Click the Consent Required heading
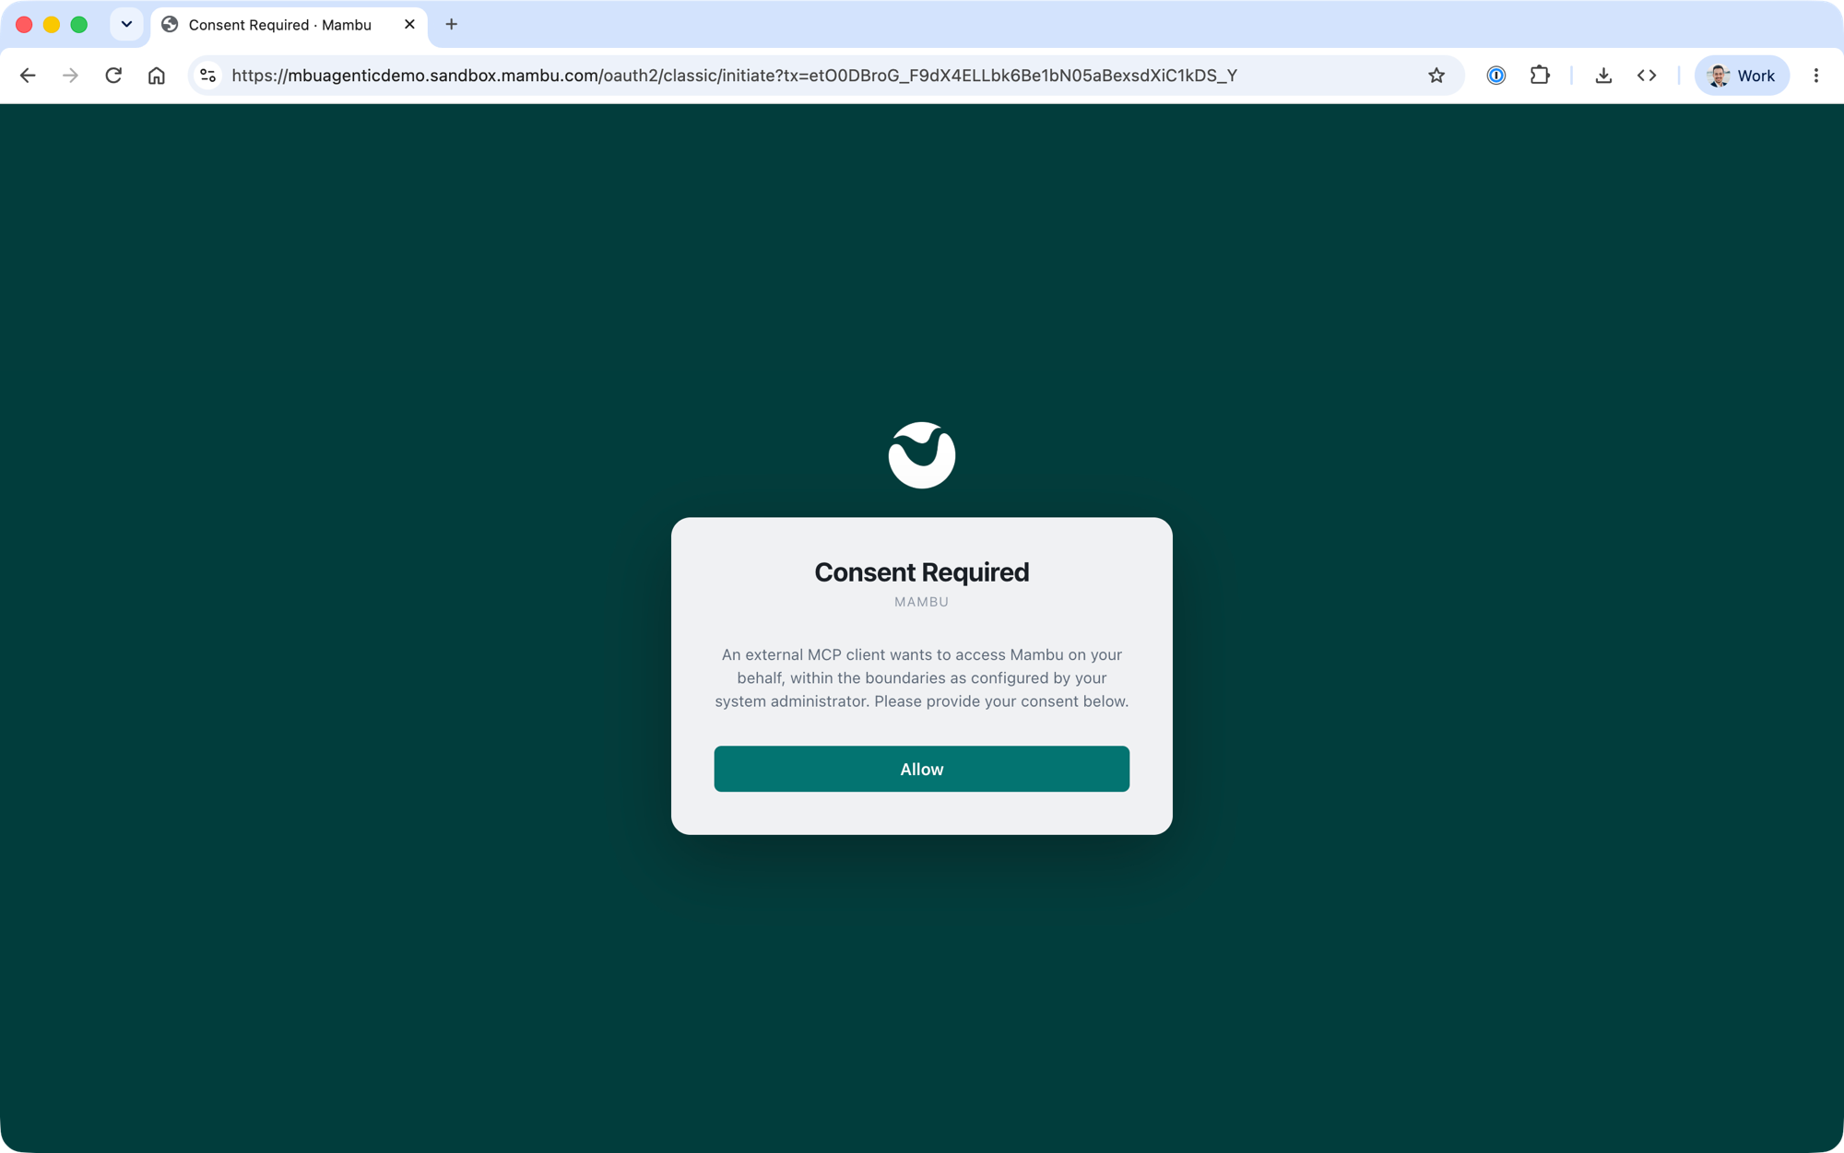 click(921, 572)
